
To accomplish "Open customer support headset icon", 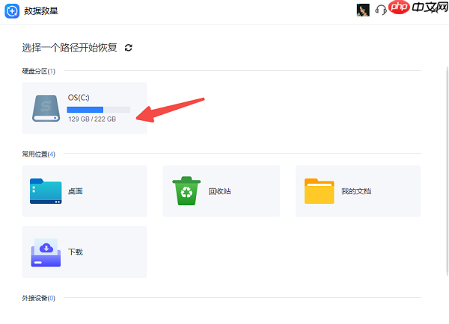I will pos(381,10).
